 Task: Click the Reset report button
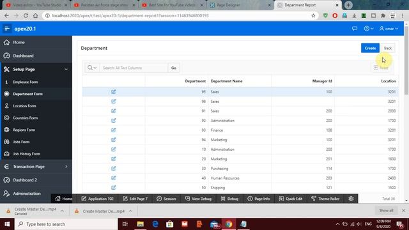click(381, 68)
